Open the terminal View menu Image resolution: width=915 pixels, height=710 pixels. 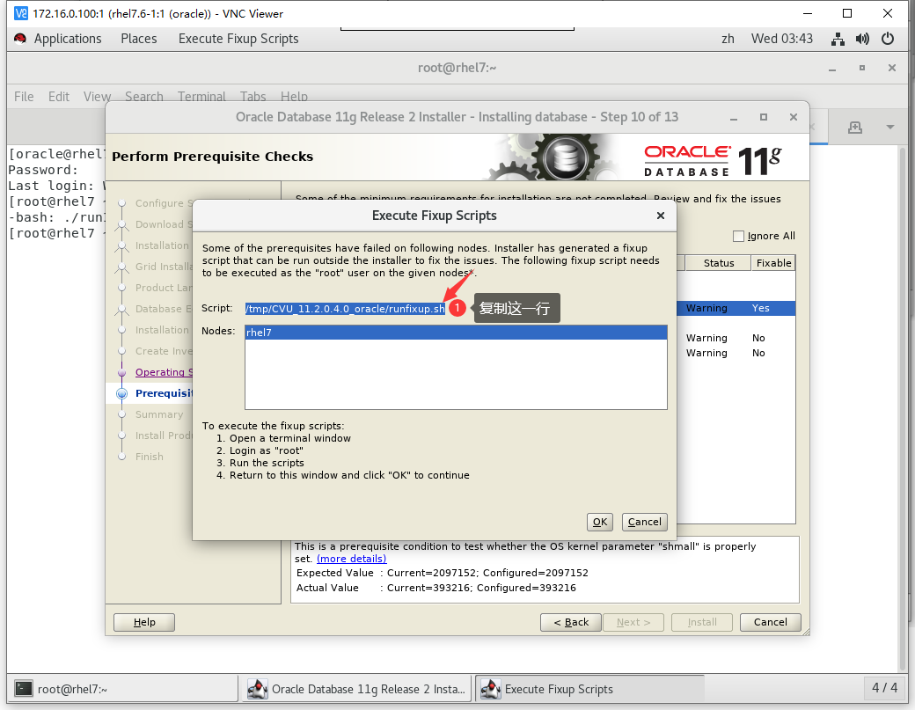97,96
